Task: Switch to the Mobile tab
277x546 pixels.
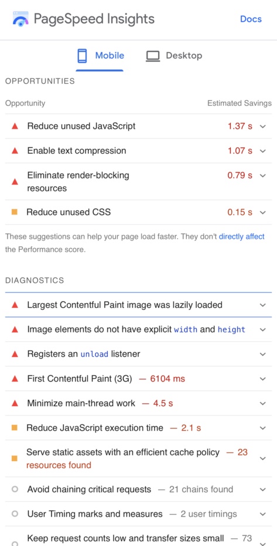Action: [100, 56]
